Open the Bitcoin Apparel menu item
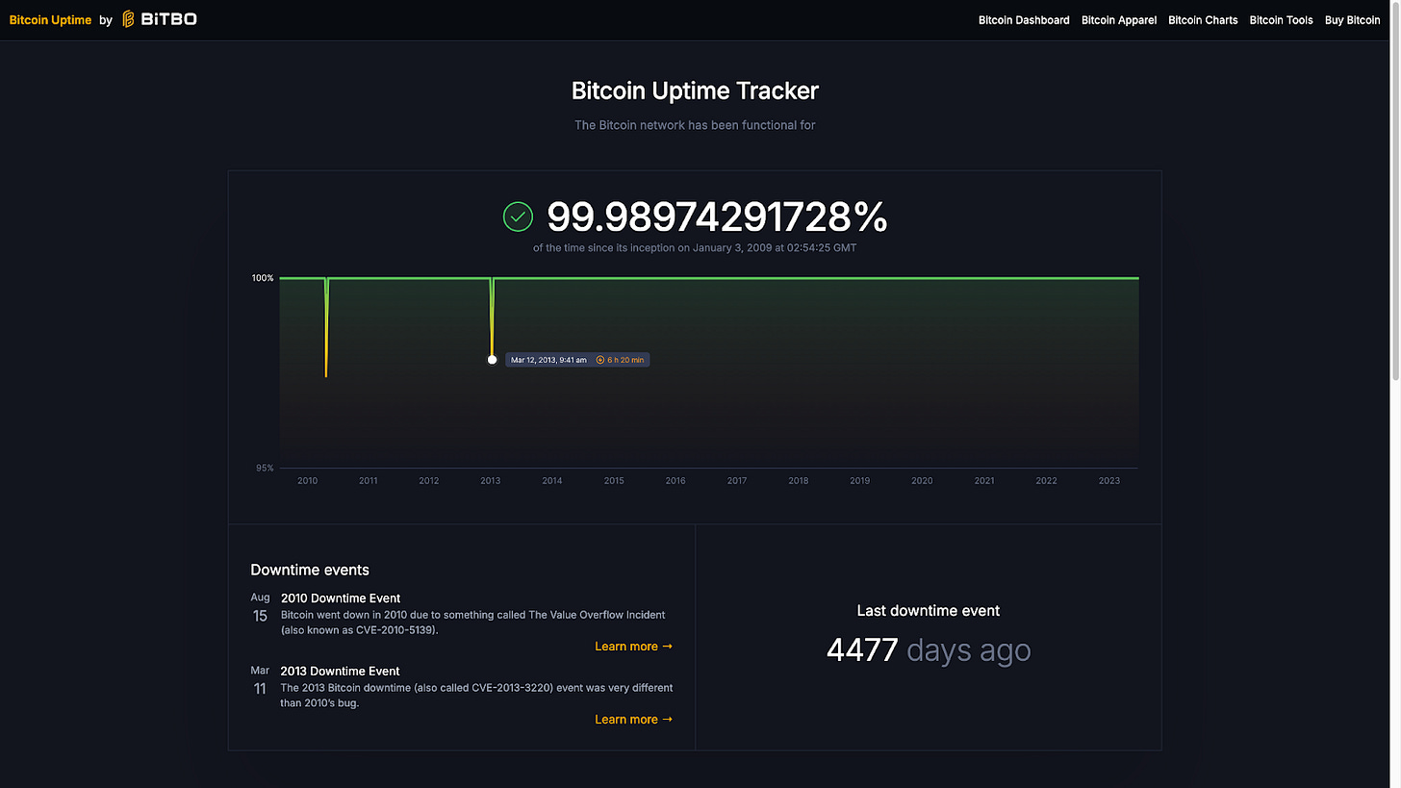 pyautogui.click(x=1119, y=20)
